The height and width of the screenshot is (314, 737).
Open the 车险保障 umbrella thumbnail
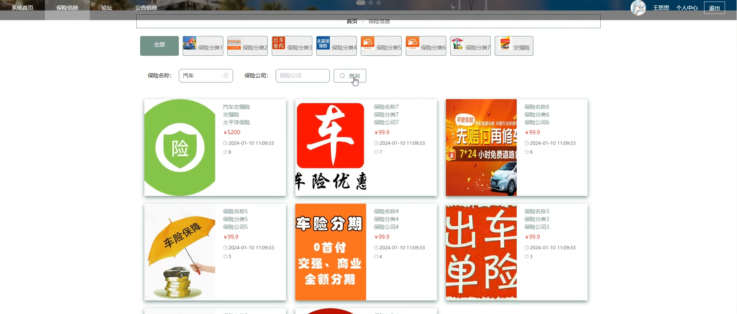(x=180, y=252)
